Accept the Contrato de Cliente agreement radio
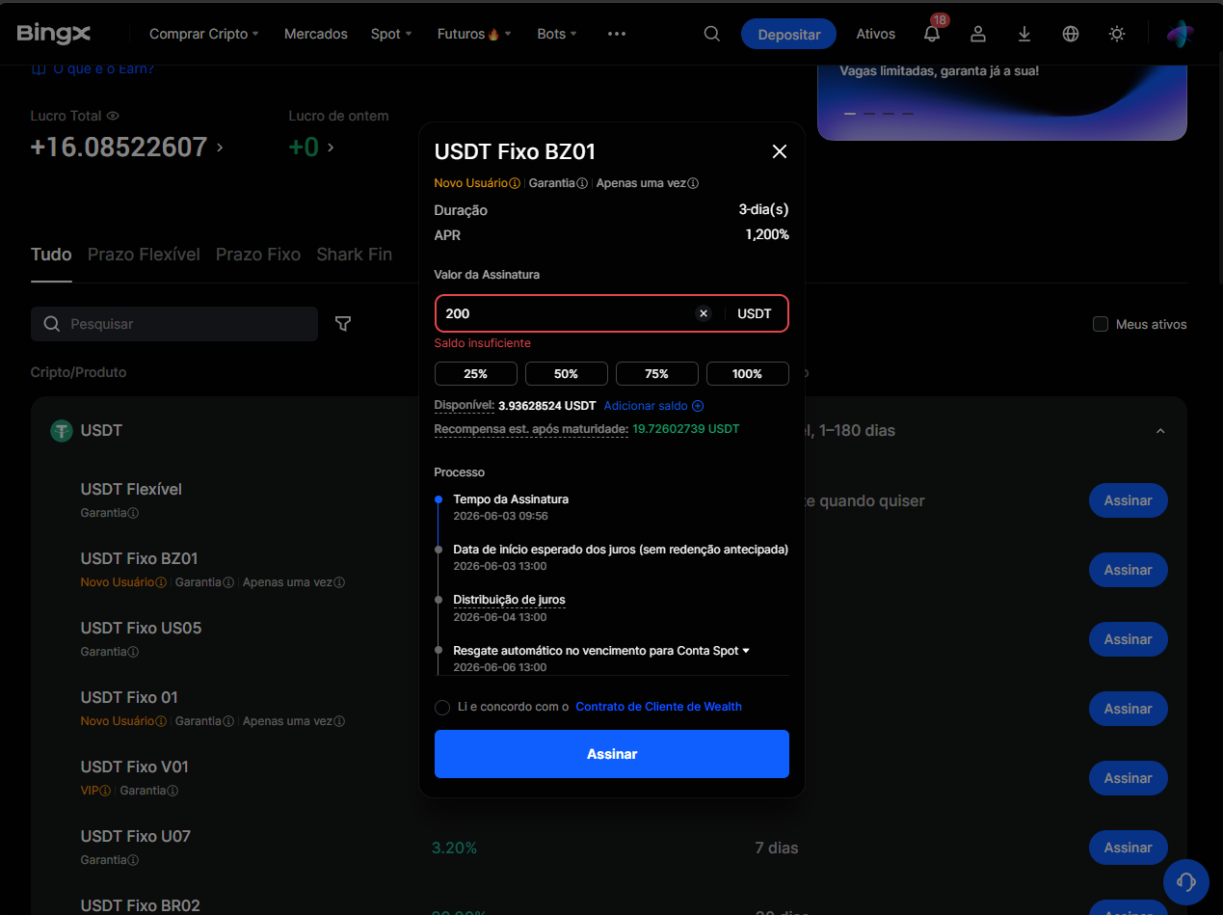Screen dimensions: 1223x915 (442, 708)
